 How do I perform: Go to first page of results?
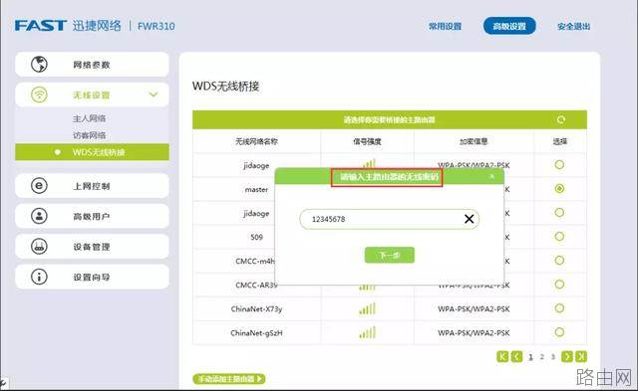coord(502,356)
